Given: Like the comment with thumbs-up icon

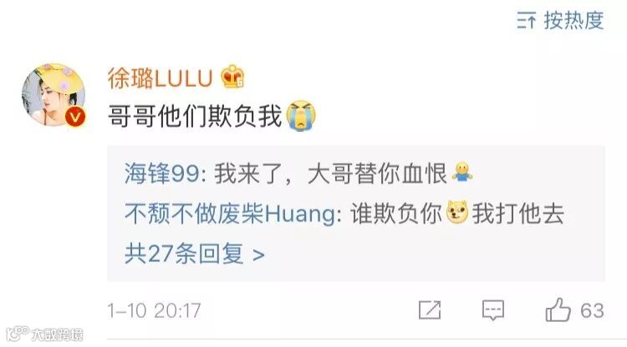Looking at the screenshot, I should point(558,309).
